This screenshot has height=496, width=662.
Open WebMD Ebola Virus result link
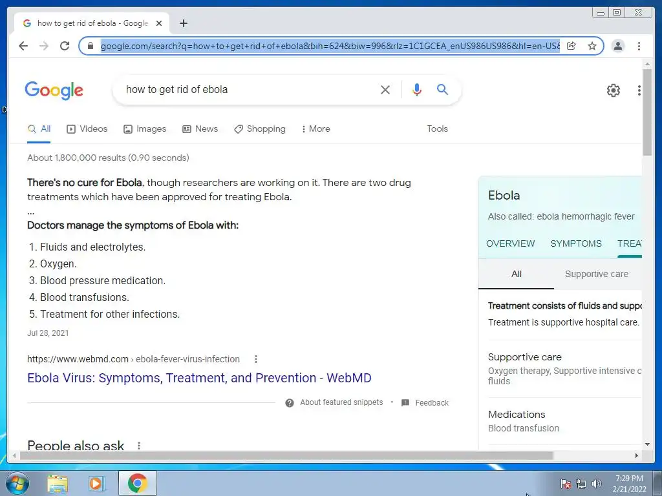(199, 378)
